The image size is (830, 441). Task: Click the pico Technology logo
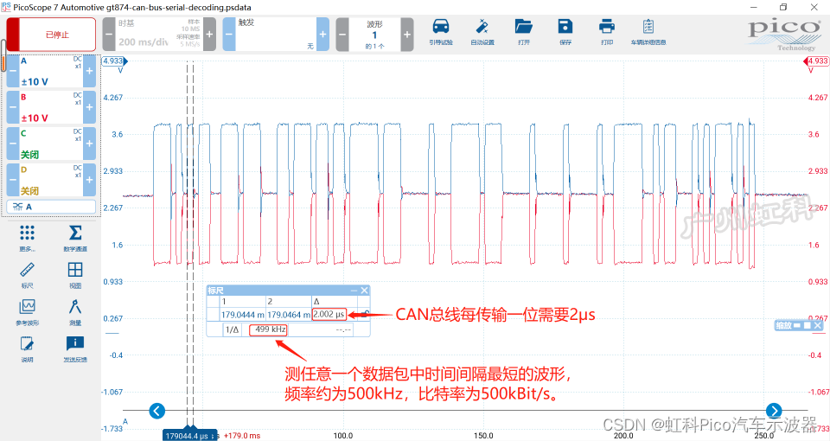(x=783, y=35)
